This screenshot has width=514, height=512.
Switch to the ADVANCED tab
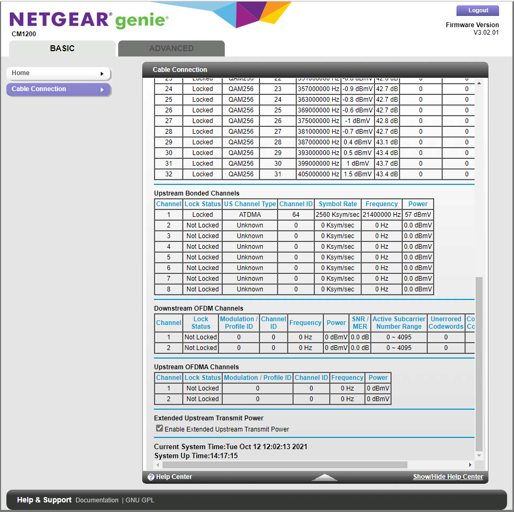point(171,48)
